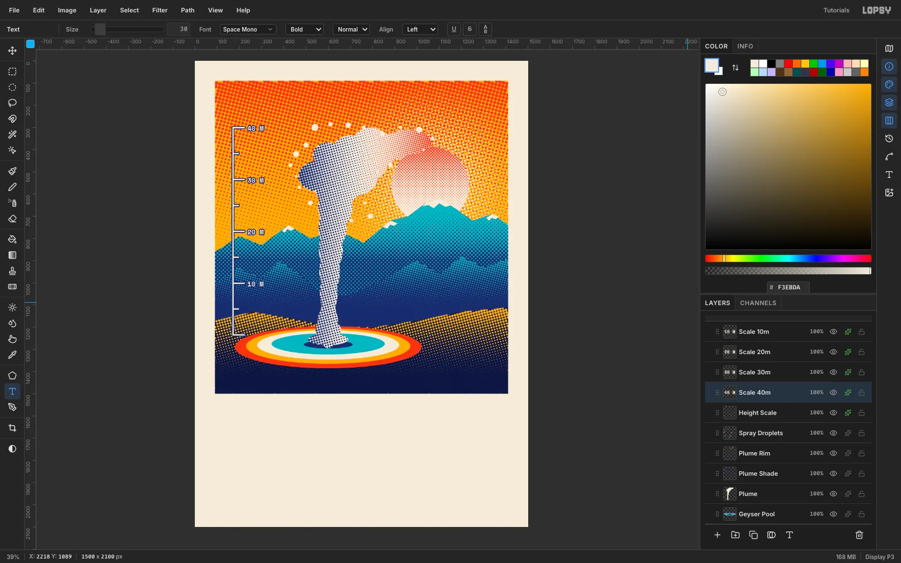
Task: Switch to the Channels tab
Action: [758, 303]
